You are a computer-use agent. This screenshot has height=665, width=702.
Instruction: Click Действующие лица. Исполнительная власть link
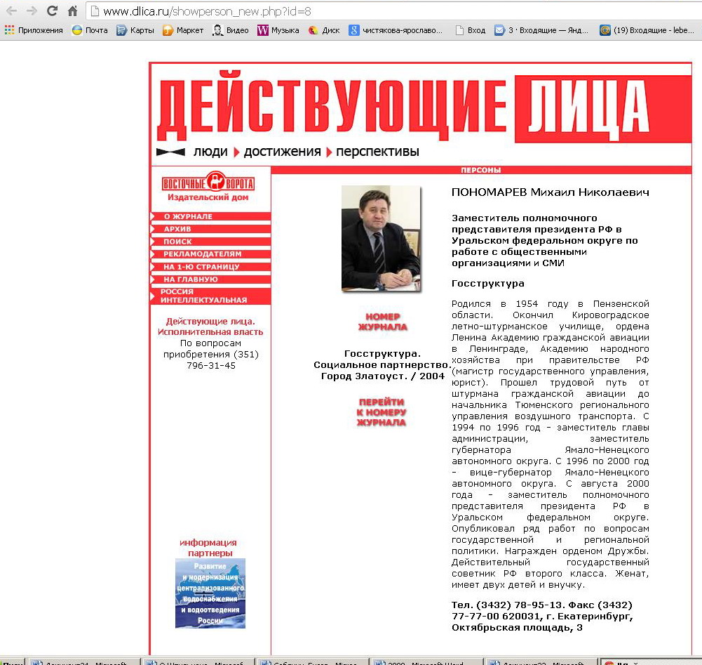coord(210,327)
